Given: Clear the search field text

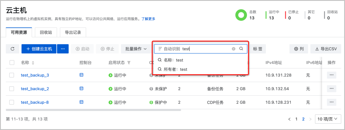Looking at the screenshot, I should pyautogui.click(x=234, y=49).
